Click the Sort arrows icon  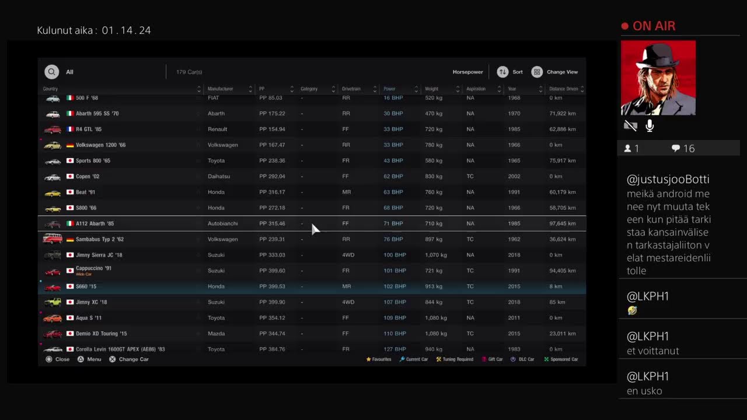(x=502, y=72)
